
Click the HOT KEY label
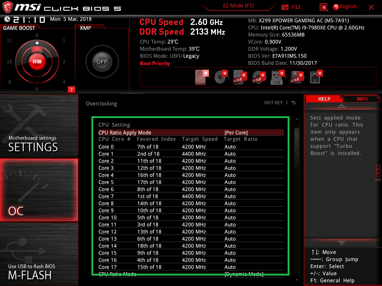pos(273,103)
